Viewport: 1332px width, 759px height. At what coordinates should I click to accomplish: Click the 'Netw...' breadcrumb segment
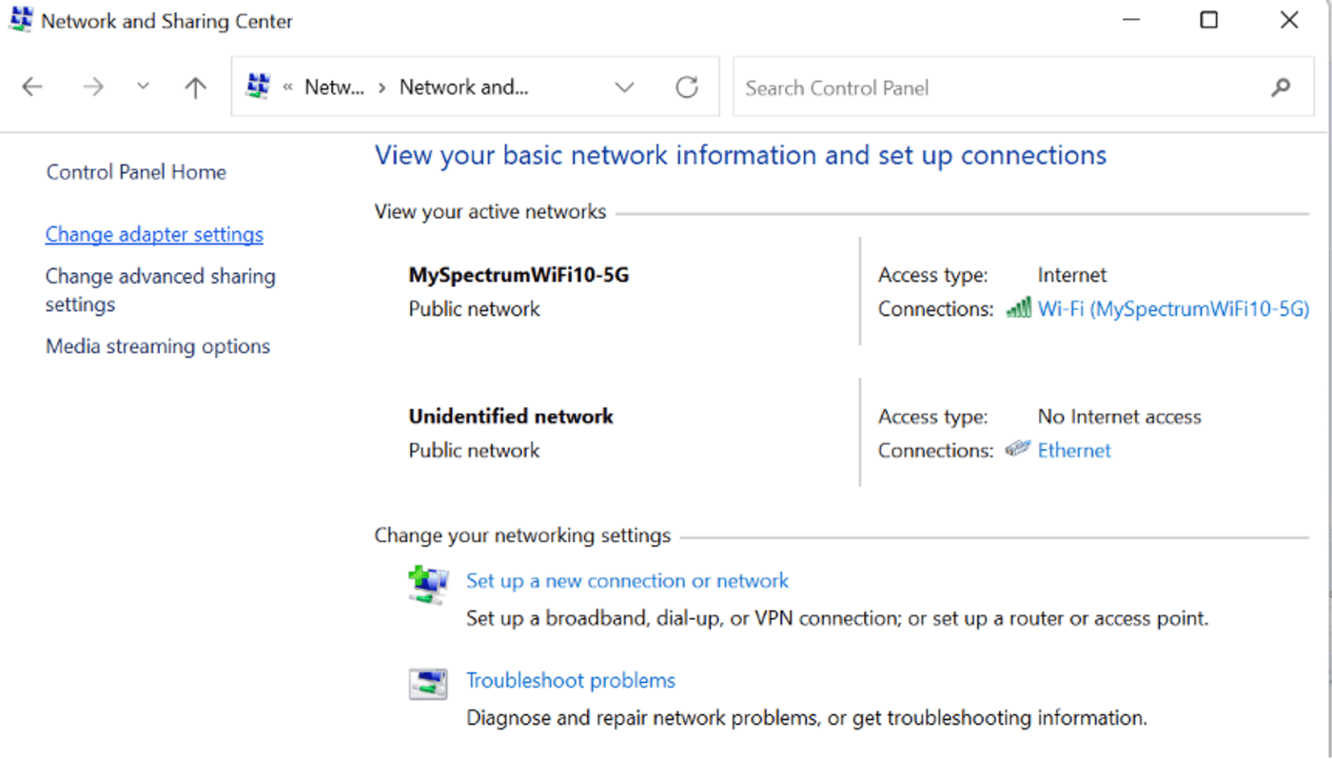click(x=334, y=88)
